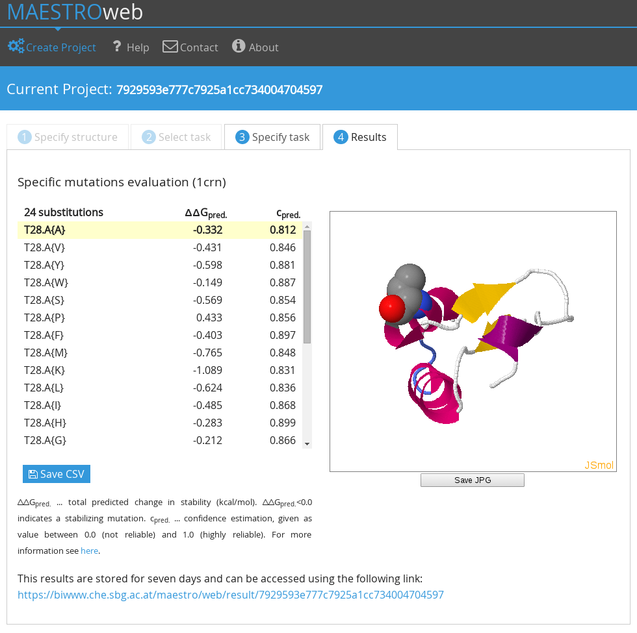Switch to the Select task tab

point(176,137)
